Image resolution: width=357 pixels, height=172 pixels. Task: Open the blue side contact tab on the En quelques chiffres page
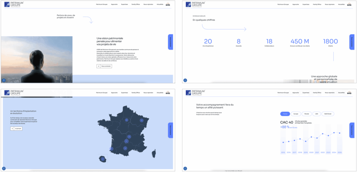[x=352, y=42]
